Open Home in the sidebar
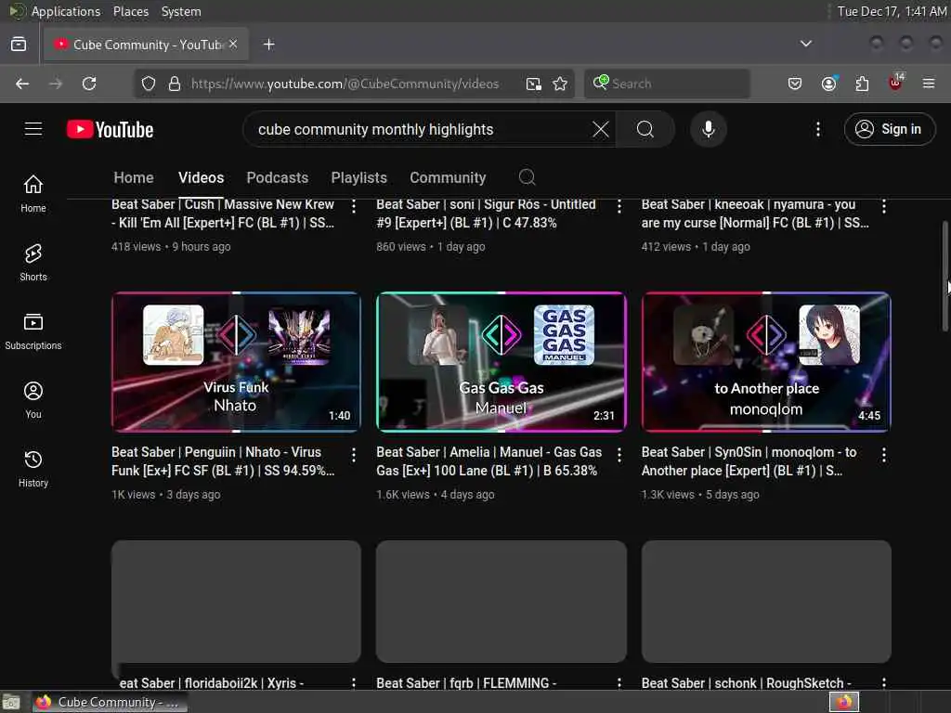The height and width of the screenshot is (713, 951). 33,193
